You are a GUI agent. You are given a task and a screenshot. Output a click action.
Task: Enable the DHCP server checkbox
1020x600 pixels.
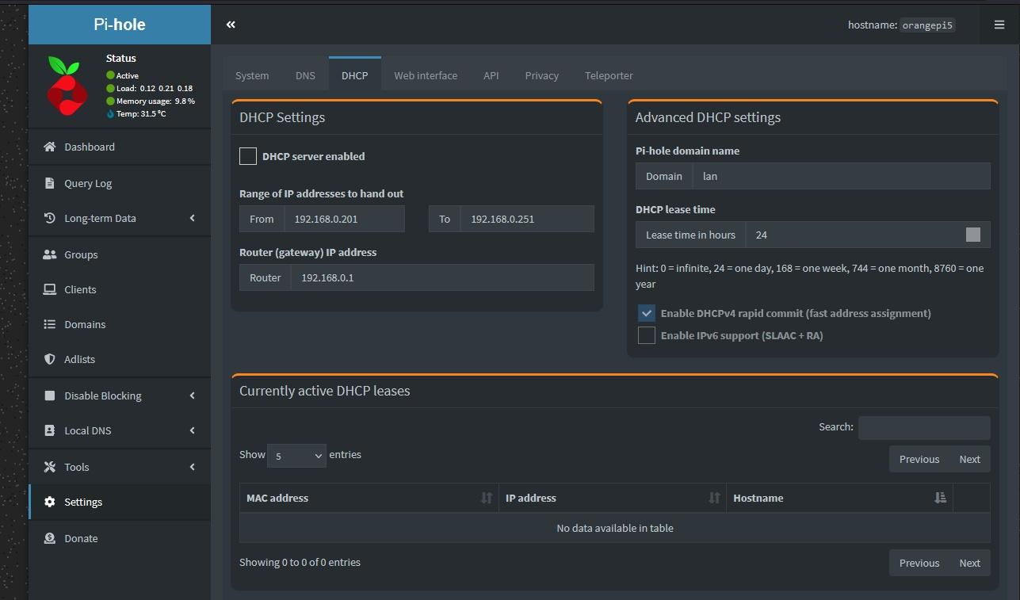tap(248, 156)
